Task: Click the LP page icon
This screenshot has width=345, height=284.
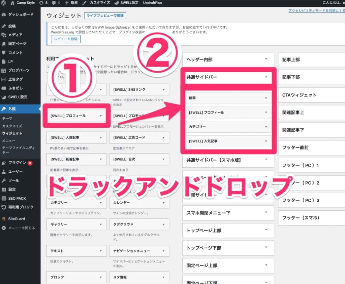Action: pyautogui.click(x=4, y=62)
